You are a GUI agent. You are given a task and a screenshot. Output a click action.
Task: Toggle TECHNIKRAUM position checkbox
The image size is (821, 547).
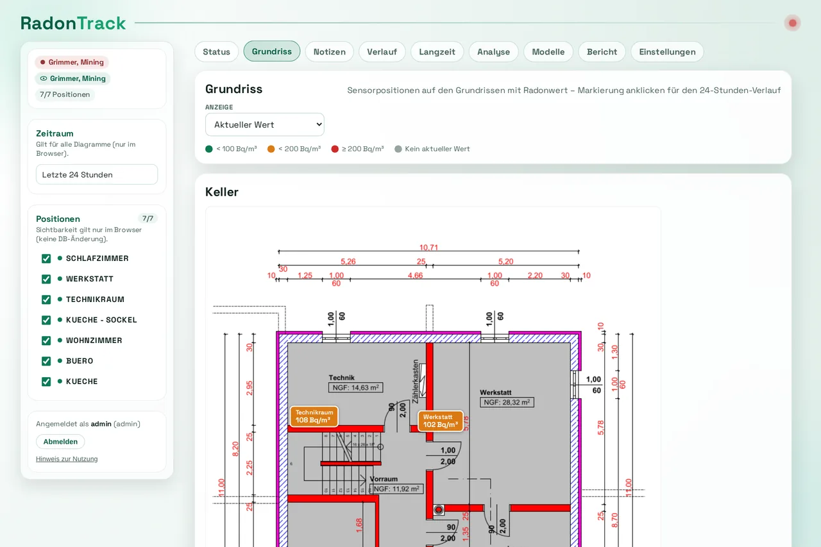click(46, 299)
